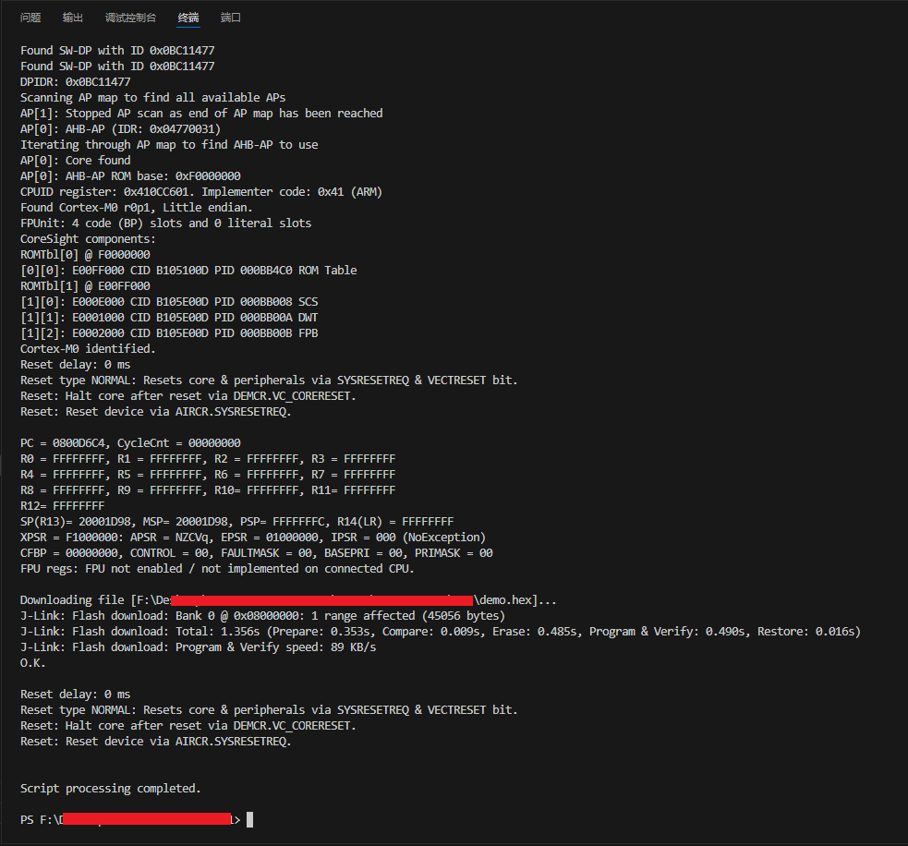Click the 'FPUnit: 4 code (BP) slots' line
This screenshot has width=908, height=846.
[165, 223]
